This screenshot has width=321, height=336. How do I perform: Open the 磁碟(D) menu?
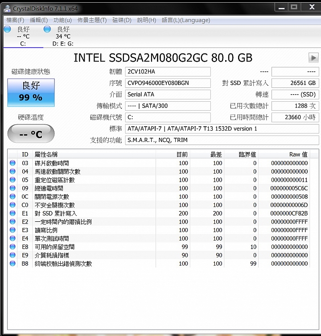(x=122, y=20)
